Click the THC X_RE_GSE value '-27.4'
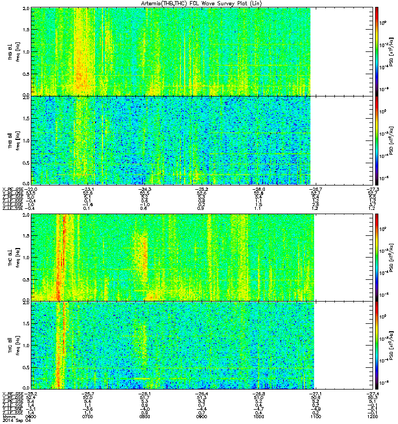The width and height of the screenshot is (398, 424). [373, 394]
